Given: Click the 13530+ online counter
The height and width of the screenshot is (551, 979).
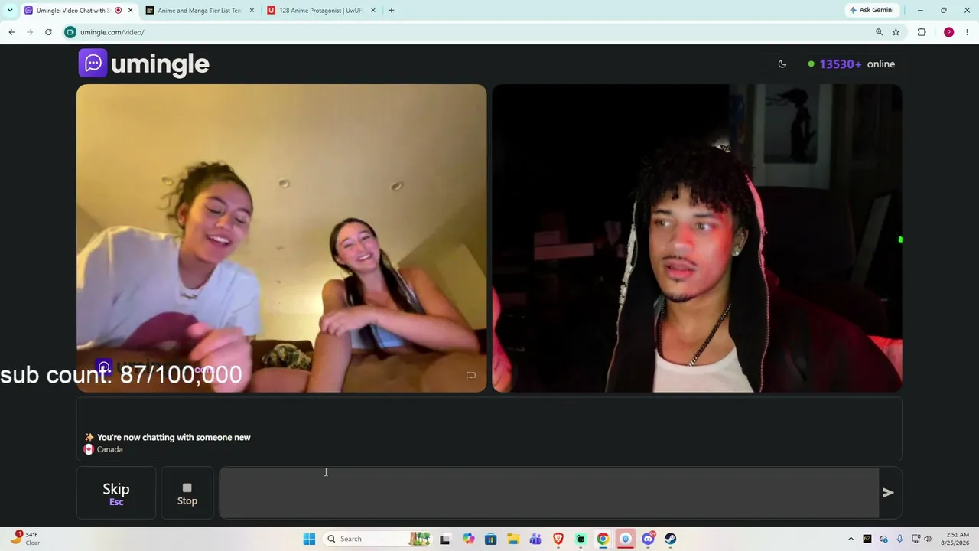Looking at the screenshot, I should coord(851,64).
